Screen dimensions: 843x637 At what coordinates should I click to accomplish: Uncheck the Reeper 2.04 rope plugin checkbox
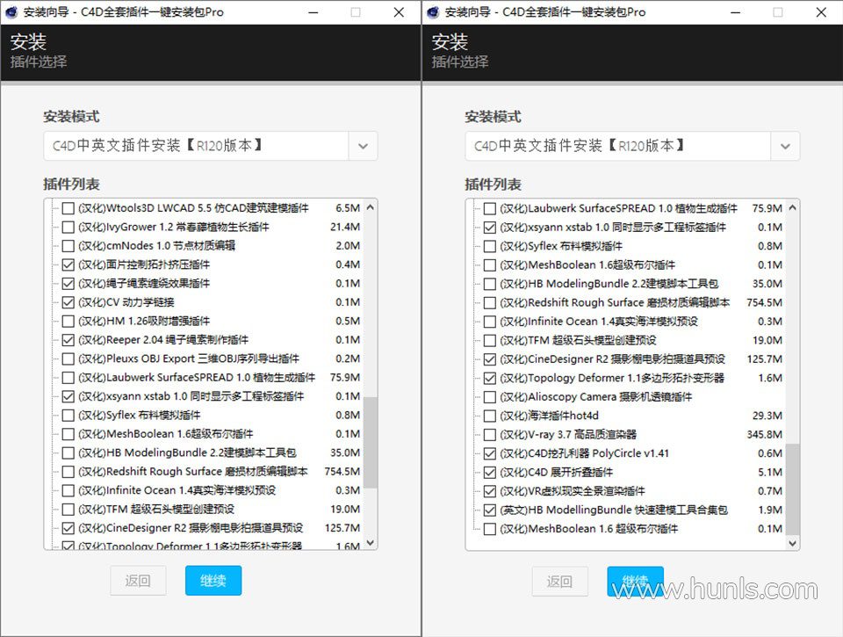click(x=68, y=339)
